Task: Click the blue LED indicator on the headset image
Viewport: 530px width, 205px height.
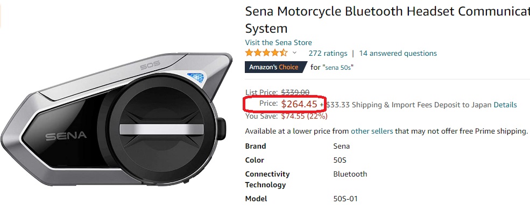Action: pyautogui.click(x=196, y=77)
